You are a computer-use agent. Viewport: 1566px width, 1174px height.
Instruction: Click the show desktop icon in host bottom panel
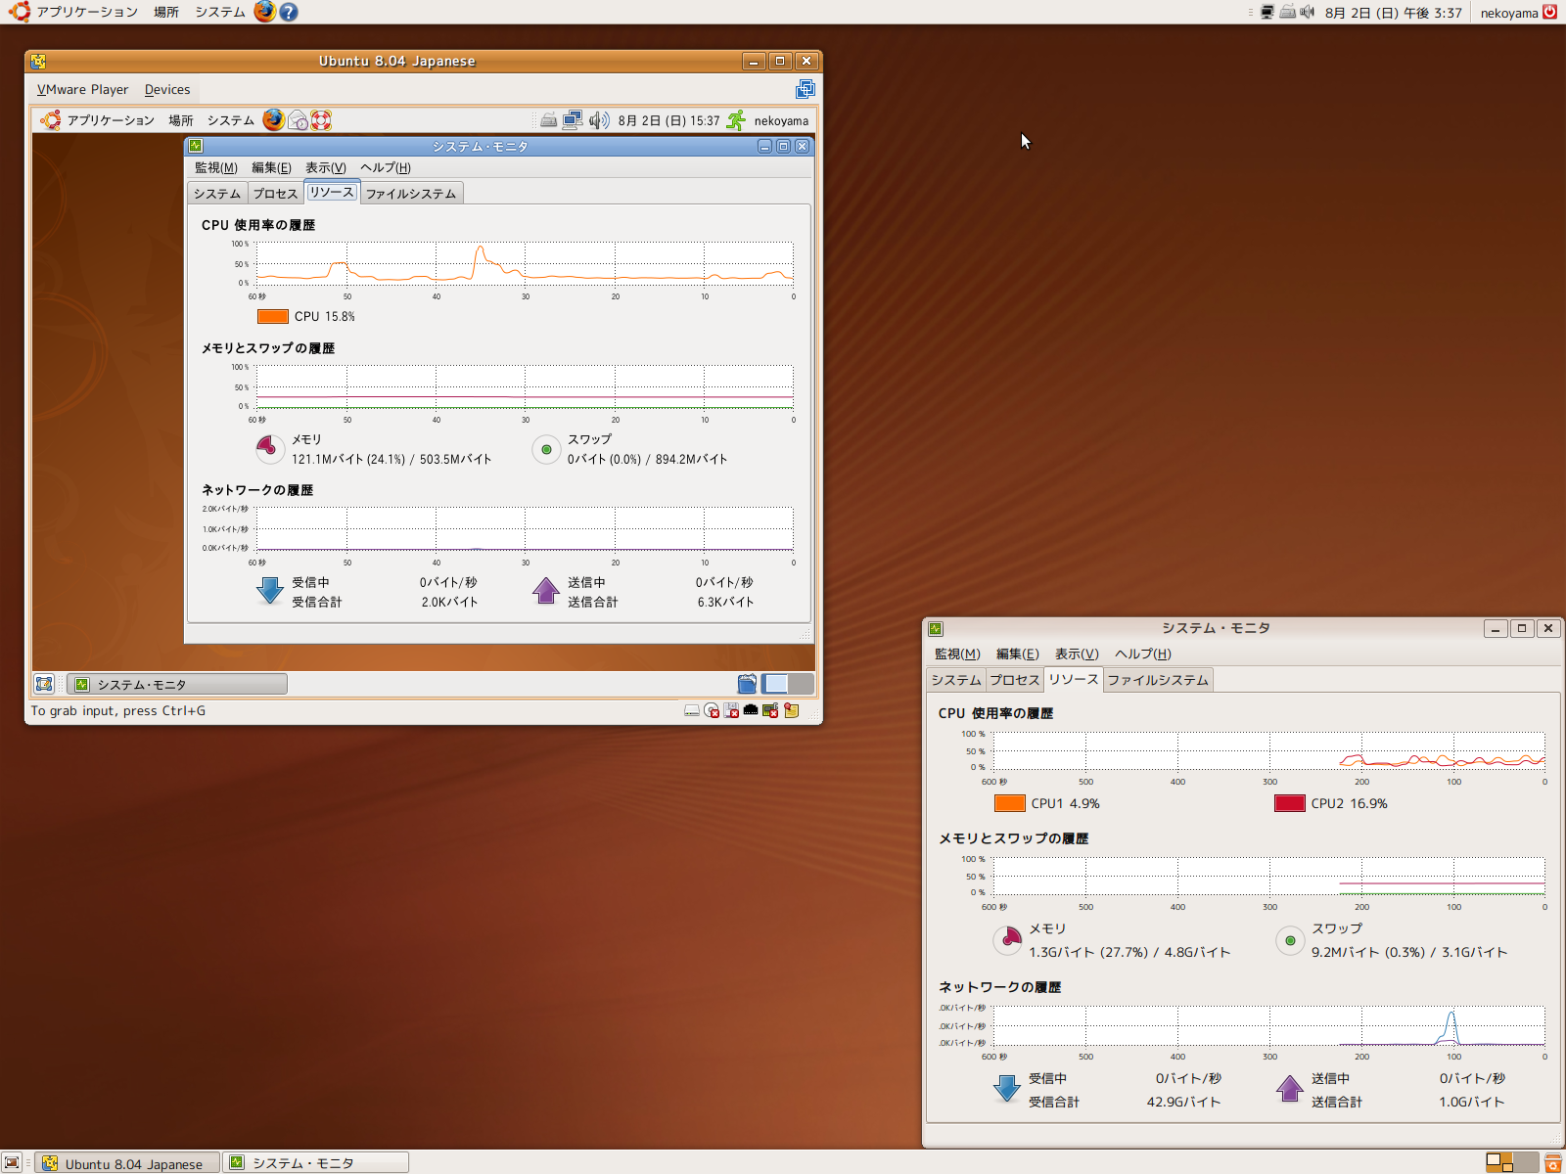[x=12, y=1162]
